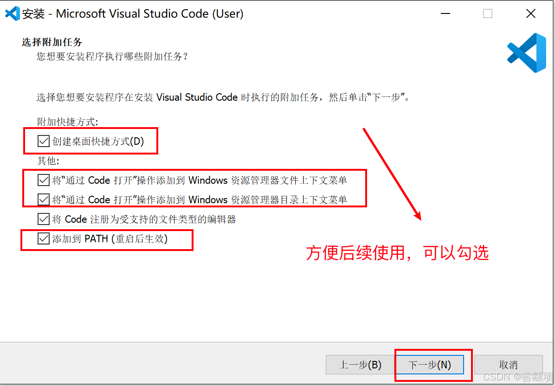Click the 下一步(N) button

point(430,365)
